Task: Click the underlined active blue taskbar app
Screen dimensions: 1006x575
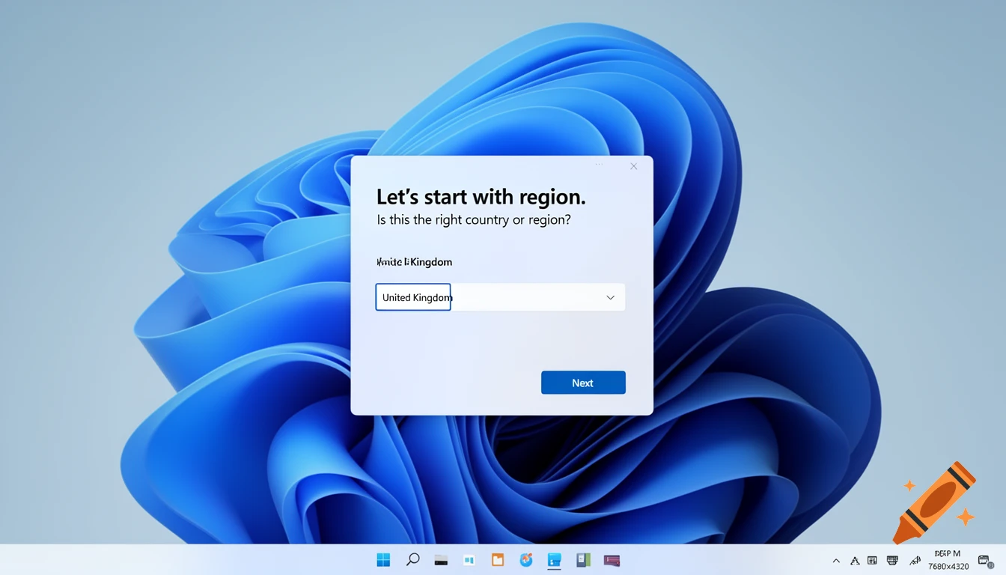Action: coord(555,560)
